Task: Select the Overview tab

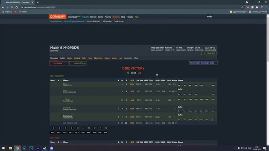Action: tap(54, 58)
